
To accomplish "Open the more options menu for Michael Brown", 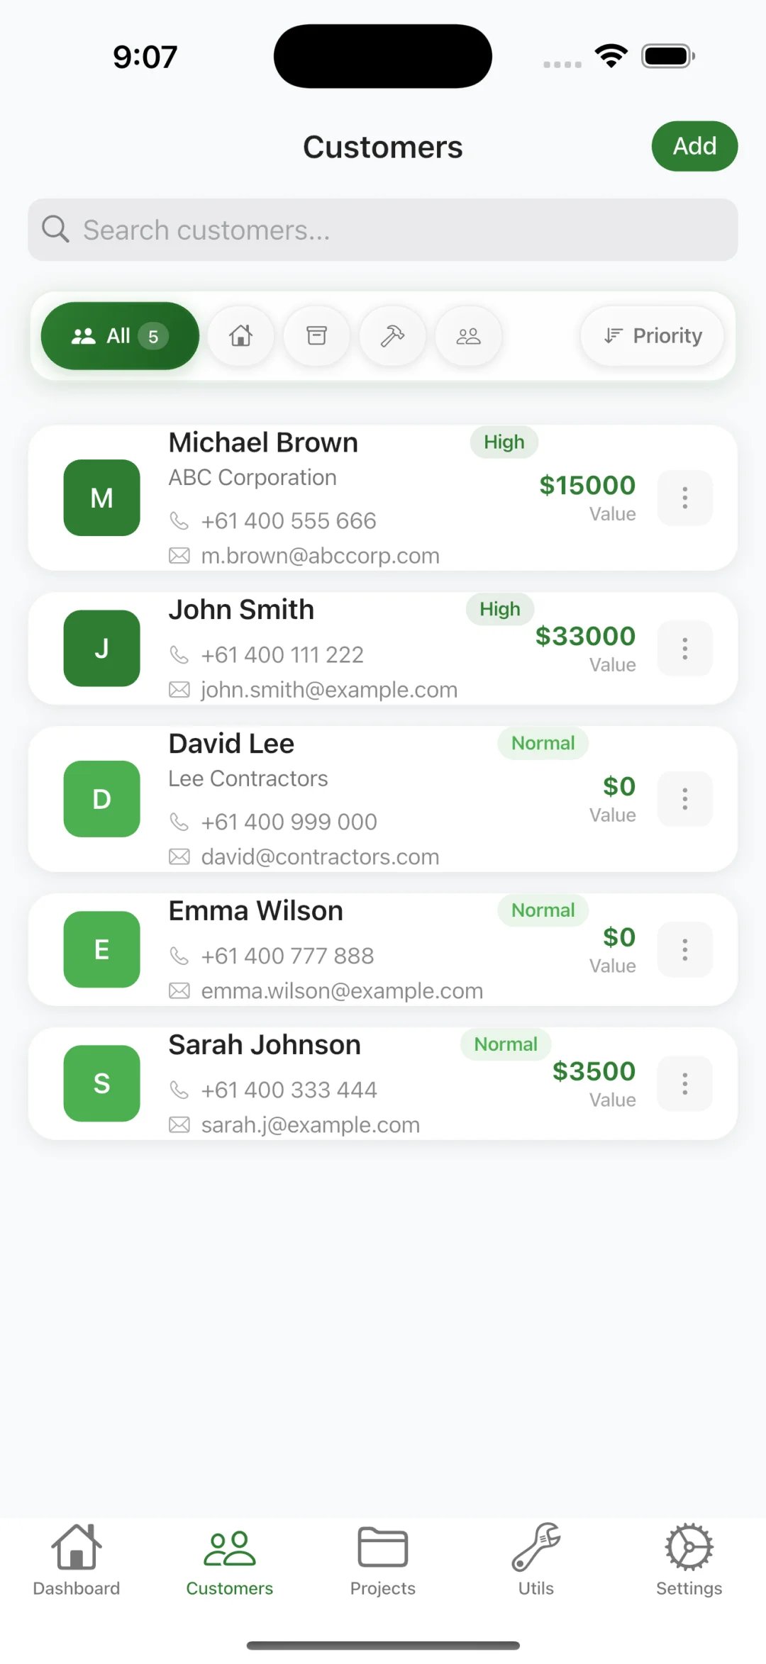I will point(684,498).
